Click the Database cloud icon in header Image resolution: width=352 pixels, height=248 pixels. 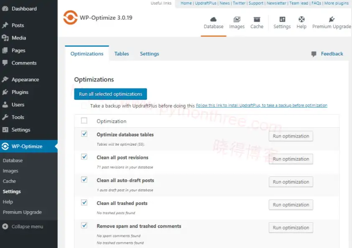[213, 19]
